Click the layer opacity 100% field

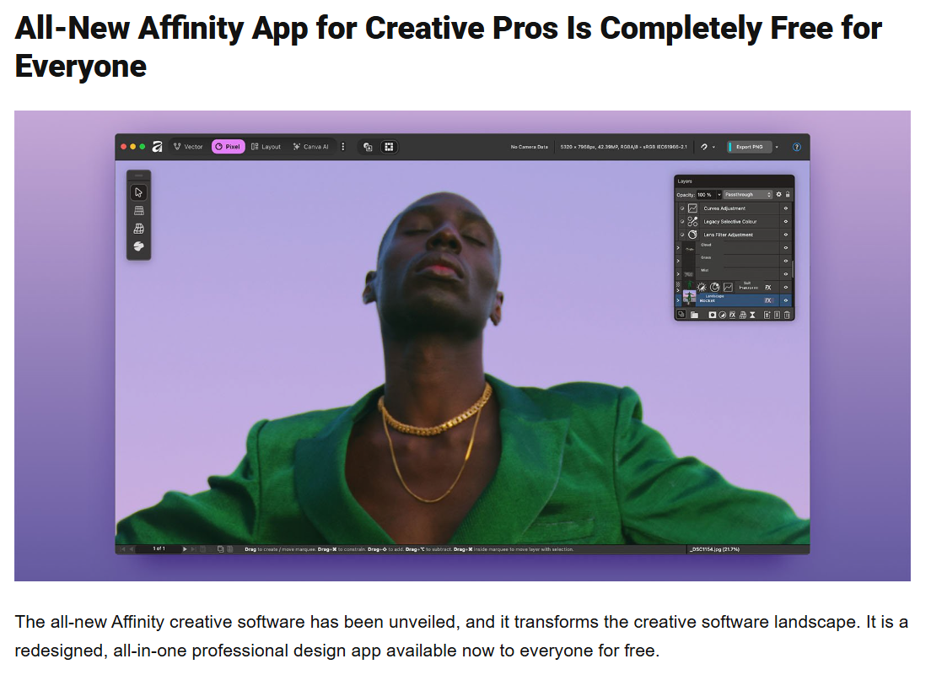tap(704, 195)
